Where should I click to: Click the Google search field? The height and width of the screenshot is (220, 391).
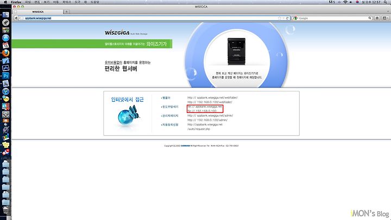(x=333, y=18)
